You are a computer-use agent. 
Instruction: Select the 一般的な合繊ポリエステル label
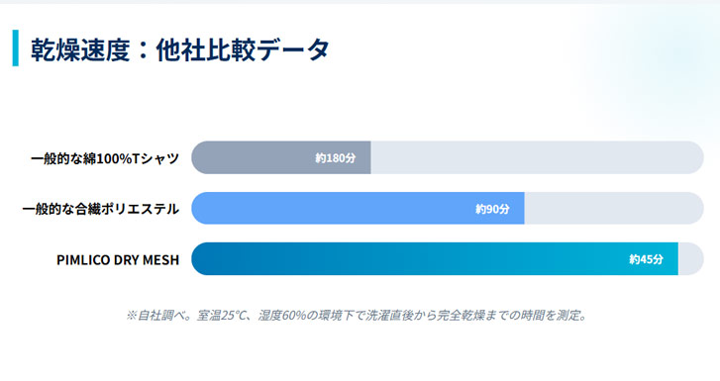101,209
